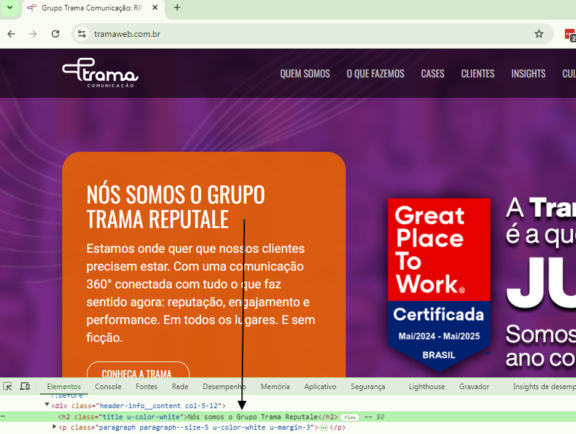This screenshot has width=576, height=434.
Task: Open the INSIGHTS navigation link
Action: tap(528, 74)
